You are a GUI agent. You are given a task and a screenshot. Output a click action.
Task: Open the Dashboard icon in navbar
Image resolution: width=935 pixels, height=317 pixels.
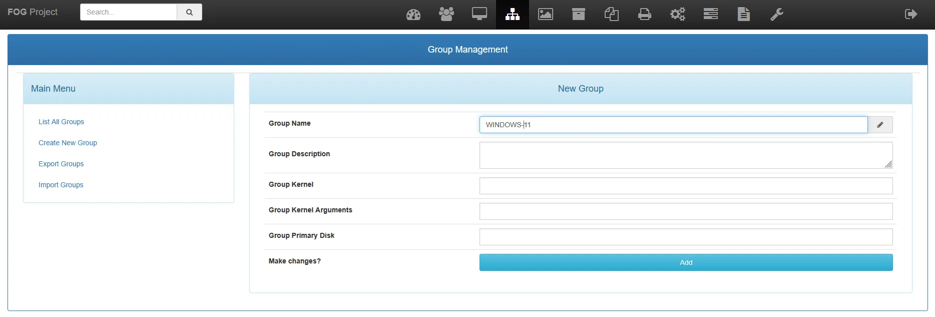[413, 15]
